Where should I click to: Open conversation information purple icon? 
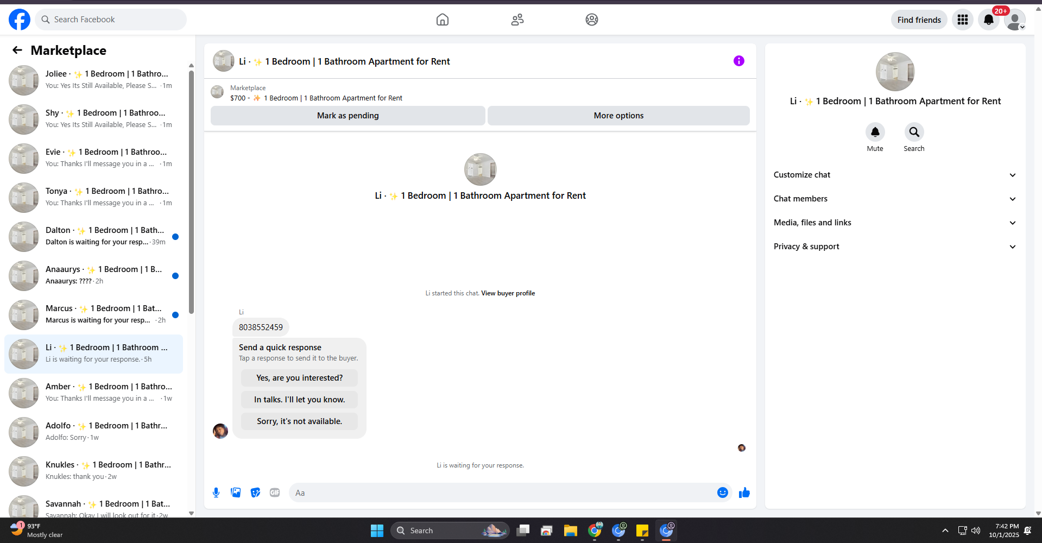click(x=739, y=61)
